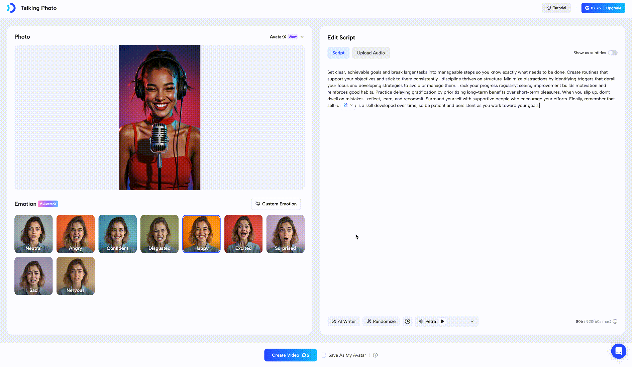This screenshot has width=632, height=367.
Task: Open the AI Writer tool
Action: pos(343,321)
